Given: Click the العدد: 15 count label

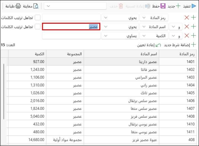Looking at the screenshot, I should point(8,45).
